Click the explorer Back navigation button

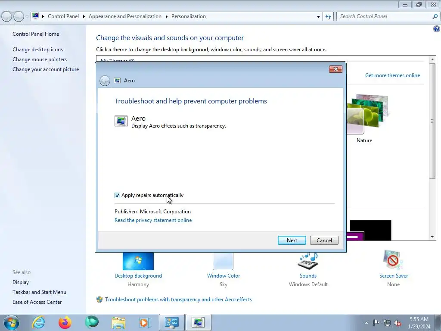(7, 17)
